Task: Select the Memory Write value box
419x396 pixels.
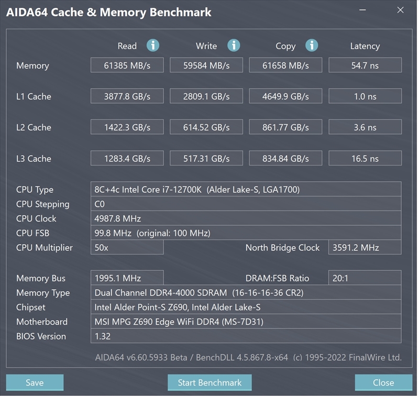Action: point(206,65)
